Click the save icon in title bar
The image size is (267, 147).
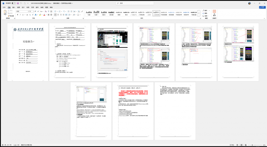tap(17, 3)
